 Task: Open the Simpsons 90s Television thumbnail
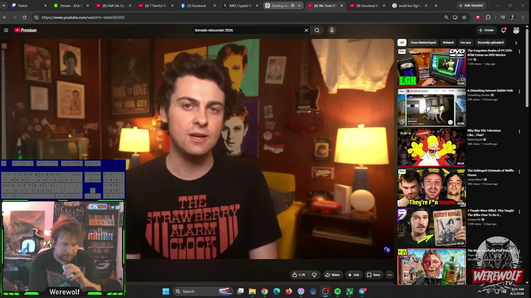click(x=431, y=147)
